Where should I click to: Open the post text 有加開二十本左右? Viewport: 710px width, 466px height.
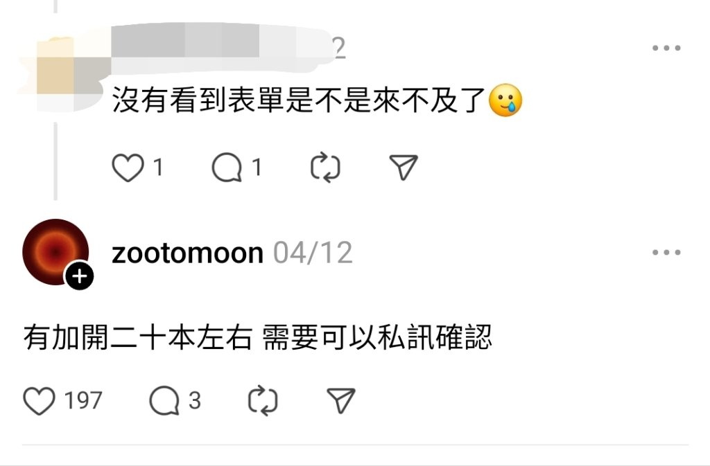pyautogui.click(x=138, y=338)
